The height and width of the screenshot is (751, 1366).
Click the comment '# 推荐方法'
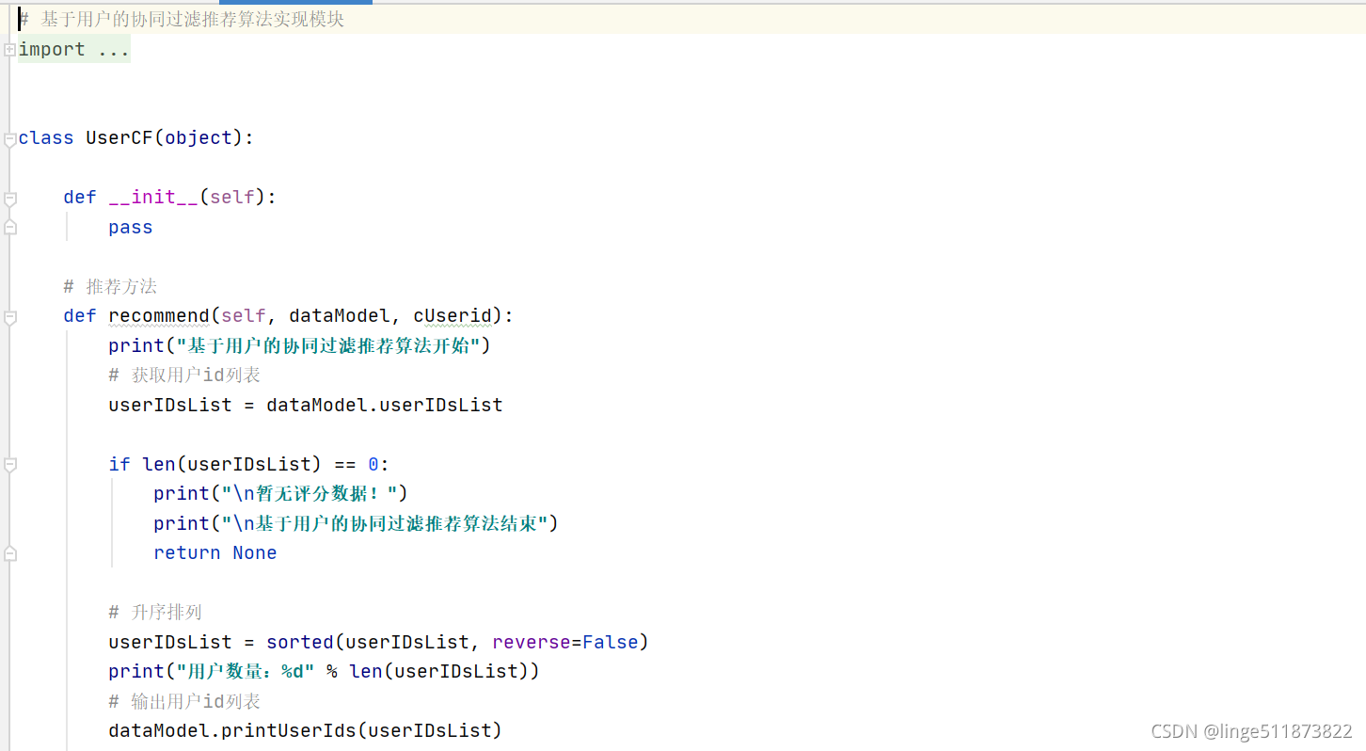point(110,286)
